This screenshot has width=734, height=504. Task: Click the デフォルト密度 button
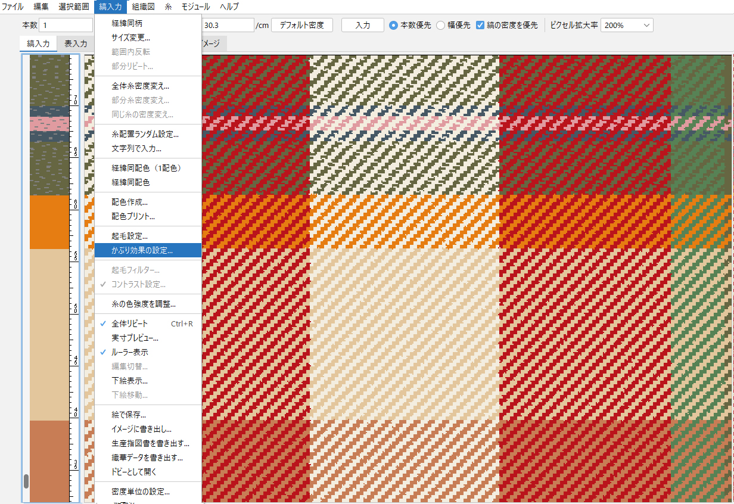tap(301, 25)
